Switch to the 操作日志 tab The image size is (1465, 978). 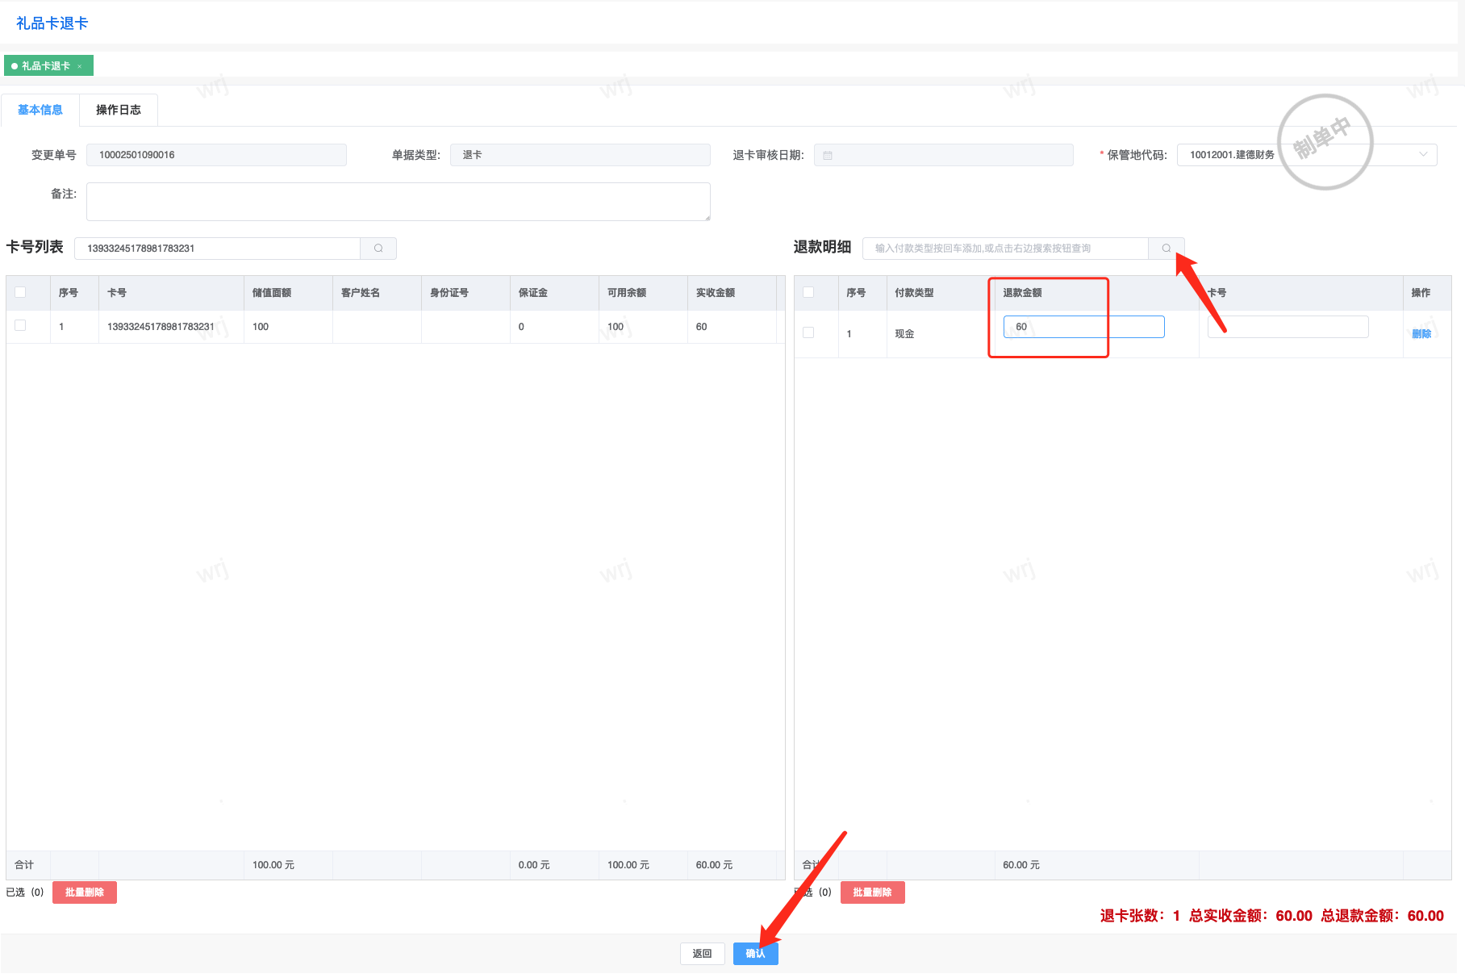pyautogui.click(x=119, y=110)
